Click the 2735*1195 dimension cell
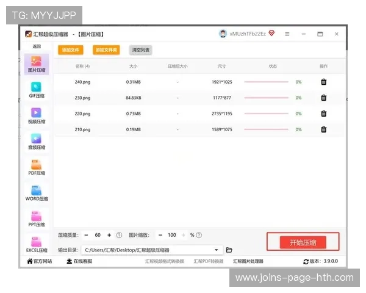This screenshot has height=293, width=366. [222, 114]
